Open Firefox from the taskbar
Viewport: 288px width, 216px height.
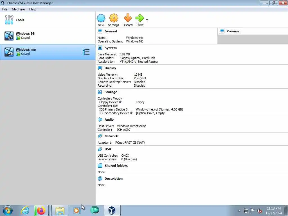point(41,210)
